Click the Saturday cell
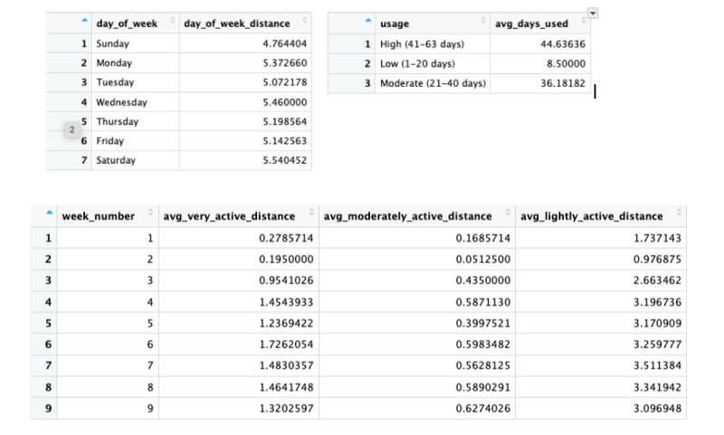The height and width of the screenshot is (435, 724). point(135,160)
